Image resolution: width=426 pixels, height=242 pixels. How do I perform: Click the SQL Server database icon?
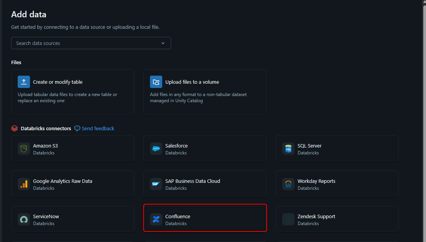(x=288, y=149)
